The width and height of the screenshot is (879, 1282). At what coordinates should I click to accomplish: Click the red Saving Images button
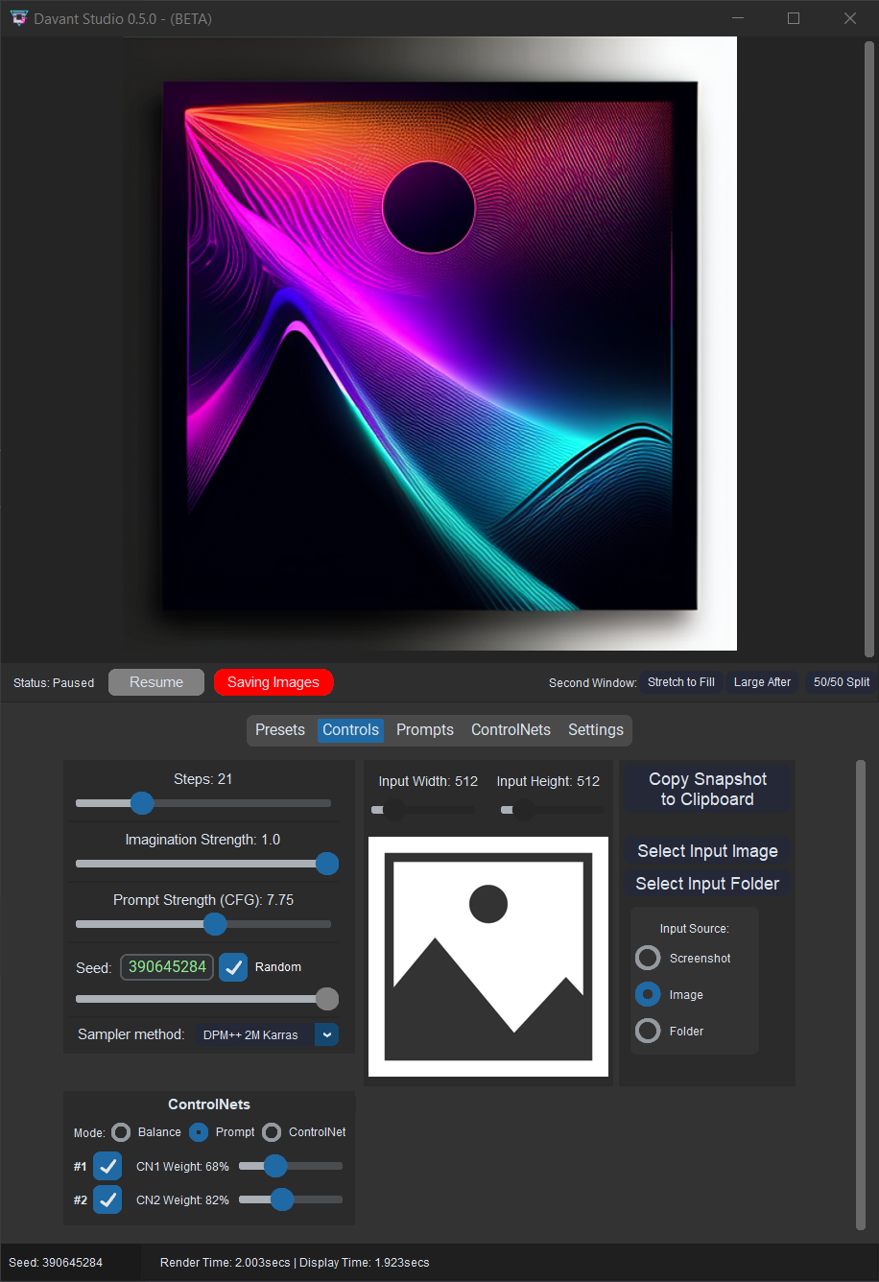273,681
